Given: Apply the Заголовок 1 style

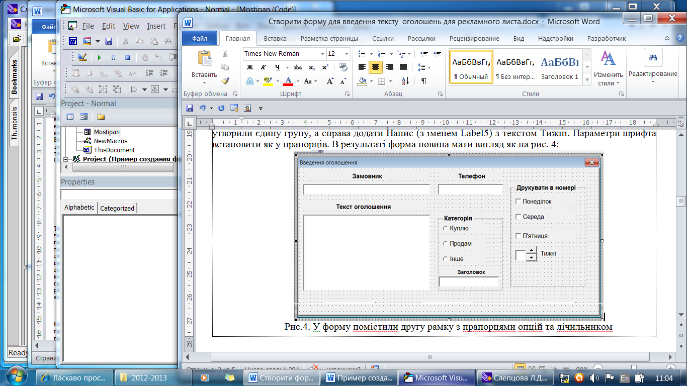Looking at the screenshot, I should pyautogui.click(x=559, y=67).
